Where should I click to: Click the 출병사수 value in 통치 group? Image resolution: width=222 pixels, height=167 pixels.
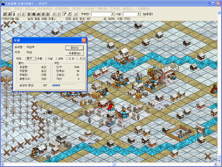[44, 79]
